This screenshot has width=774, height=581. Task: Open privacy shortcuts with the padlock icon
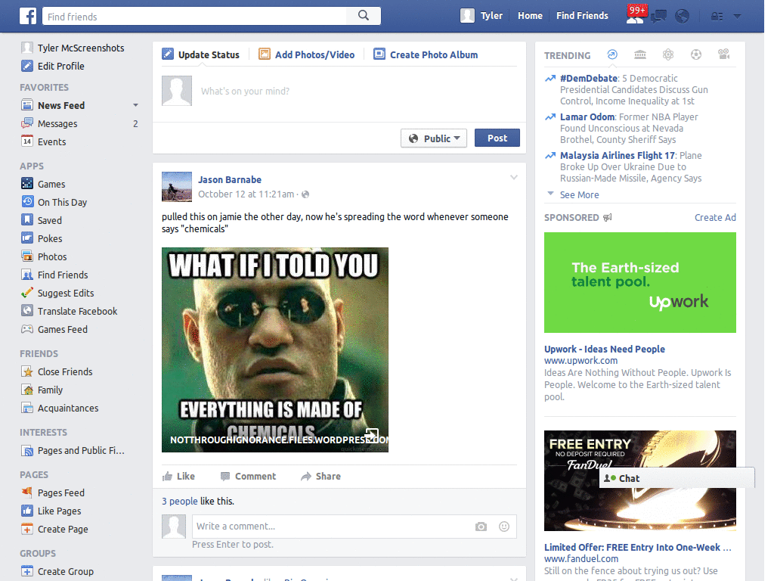click(x=717, y=16)
